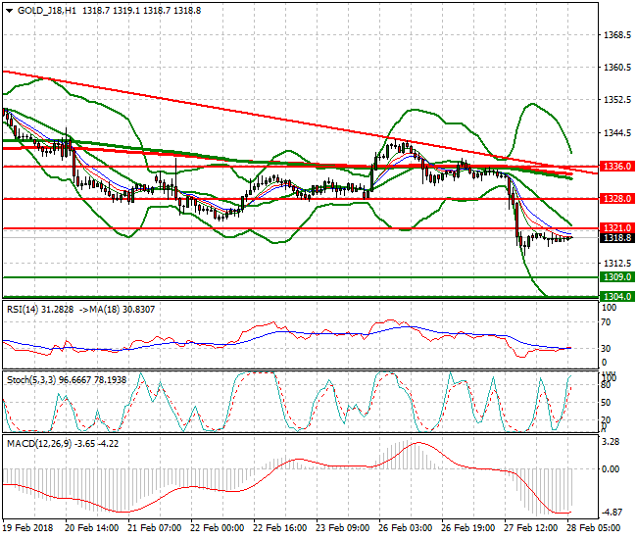Select the Stoch(5,3,3) indicator label
637x539 pixels.
click(31, 375)
